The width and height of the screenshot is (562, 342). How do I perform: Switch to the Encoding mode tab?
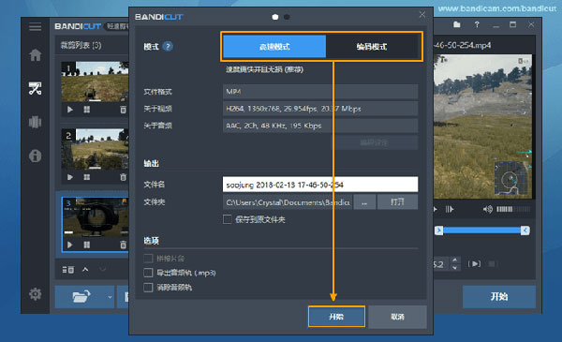(x=372, y=47)
